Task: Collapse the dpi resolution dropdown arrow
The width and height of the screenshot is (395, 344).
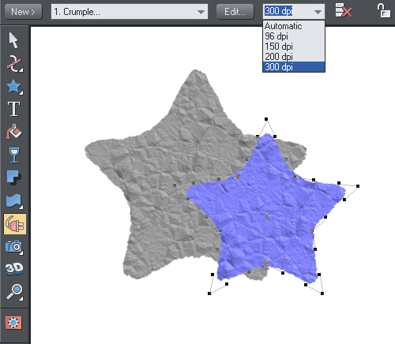Action: pyautogui.click(x=318, y=12)
